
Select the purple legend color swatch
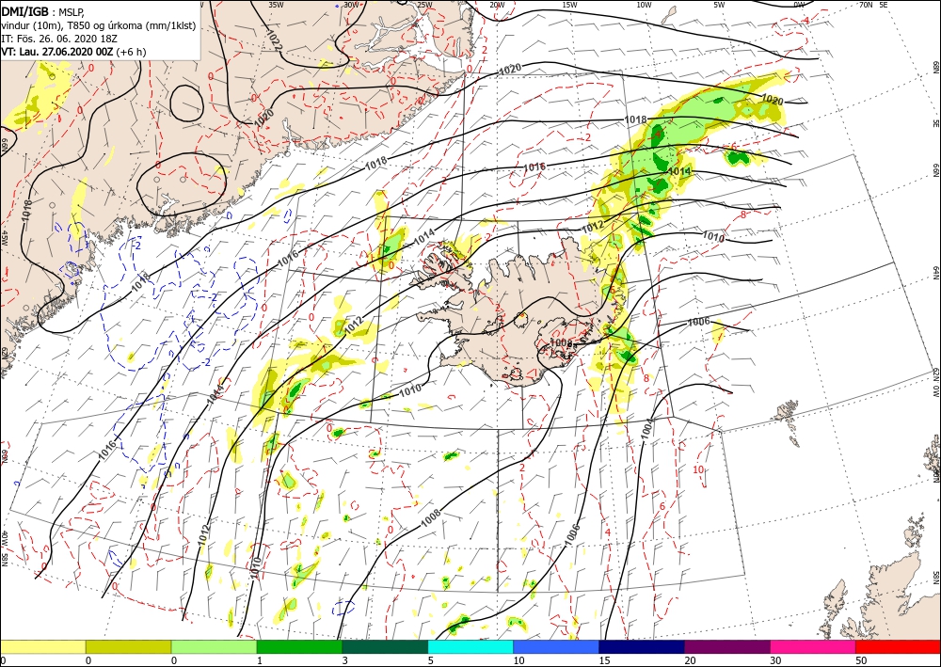727,646
